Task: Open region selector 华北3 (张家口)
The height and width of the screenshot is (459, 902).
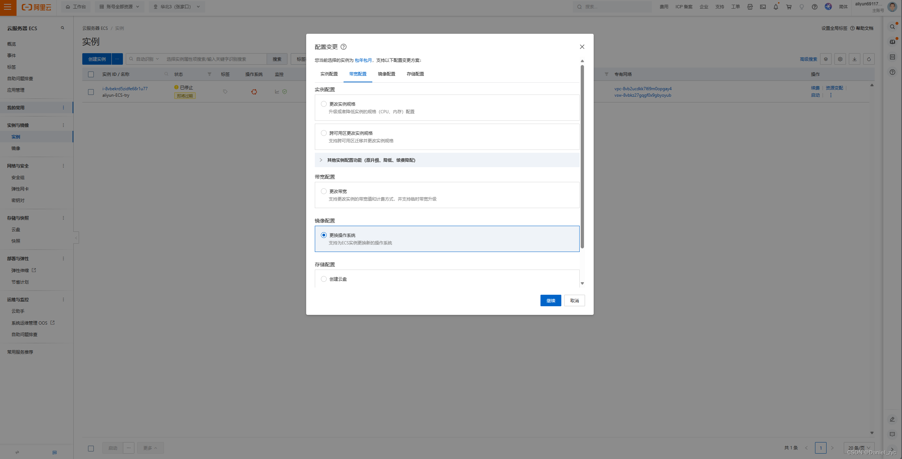Action: 176,7
